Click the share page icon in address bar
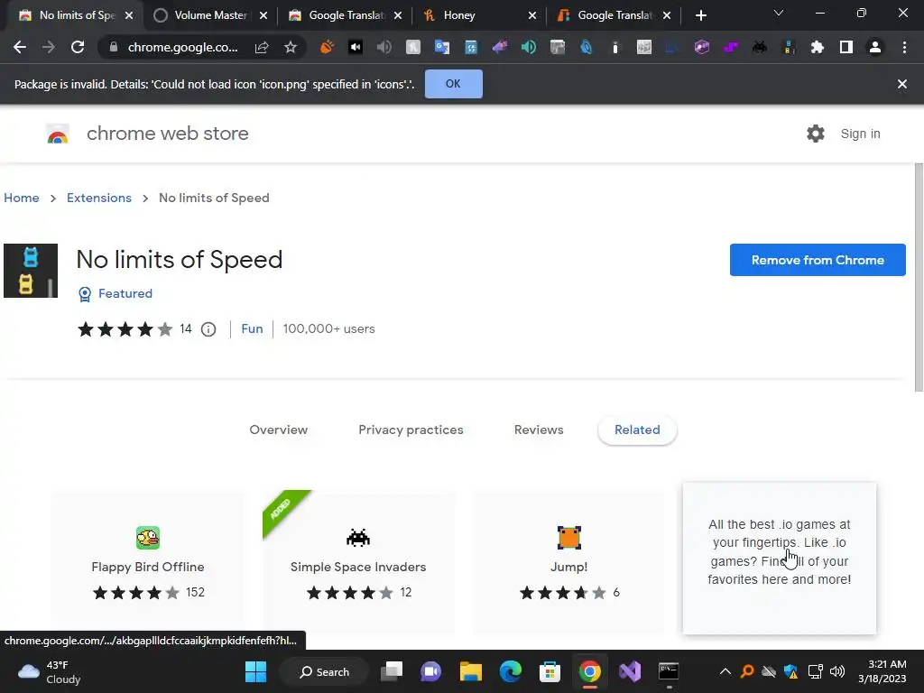The width and height of the screenshot is (924, 693). tap(262, 47)
